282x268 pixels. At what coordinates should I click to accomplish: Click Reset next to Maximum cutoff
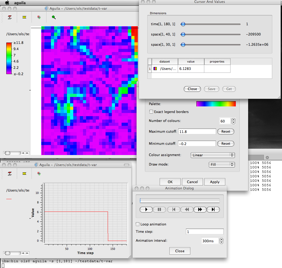click(x=226, y=132)
